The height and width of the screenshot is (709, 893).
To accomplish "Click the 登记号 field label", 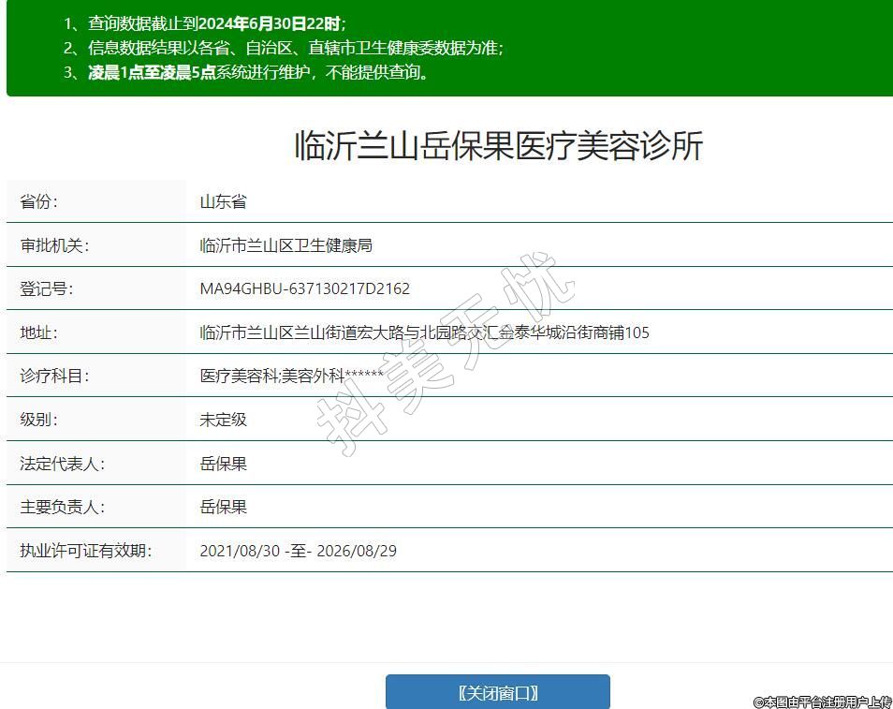I will (46, 289).
